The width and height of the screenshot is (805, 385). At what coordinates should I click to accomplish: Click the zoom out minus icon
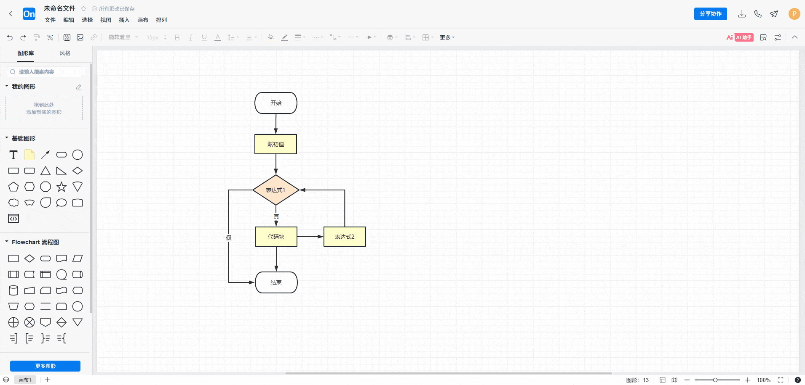687,380
